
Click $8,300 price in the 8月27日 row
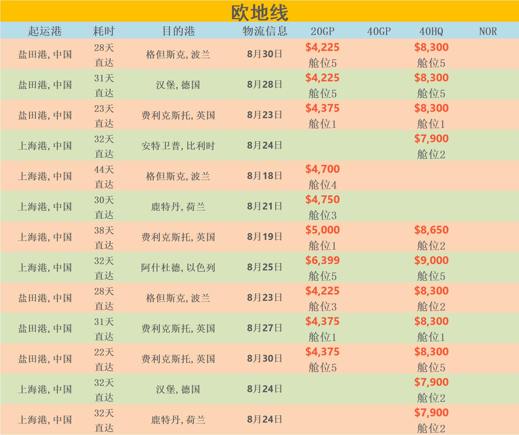tap(431, 321)
